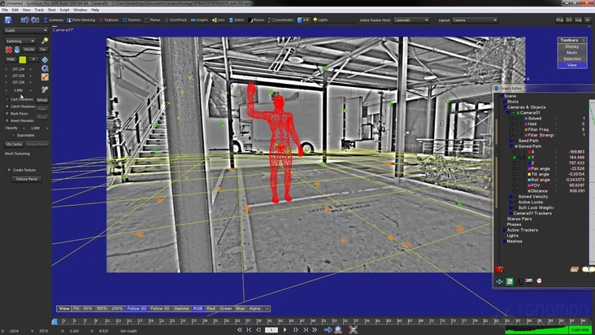Open the Summary room in toolbar
This screenshot has width=595, height=335.
[54, 19]
